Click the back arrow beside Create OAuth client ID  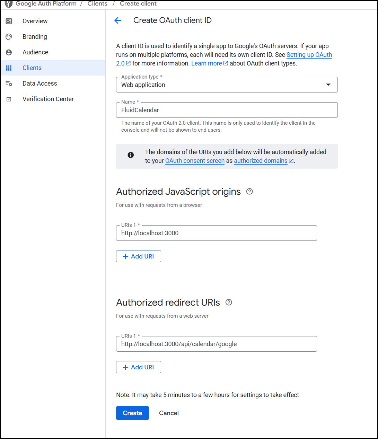point(118,20)
